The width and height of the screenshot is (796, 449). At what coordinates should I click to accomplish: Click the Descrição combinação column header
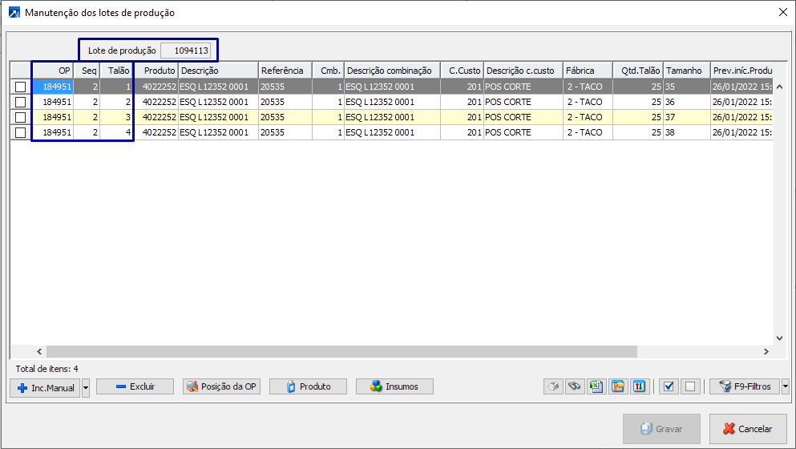click(x=393, y=71)
